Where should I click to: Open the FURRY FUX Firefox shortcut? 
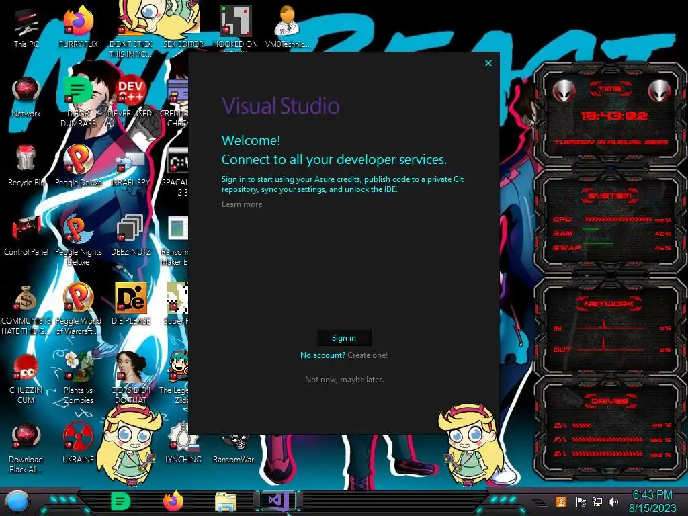click(x=79, y=27)
